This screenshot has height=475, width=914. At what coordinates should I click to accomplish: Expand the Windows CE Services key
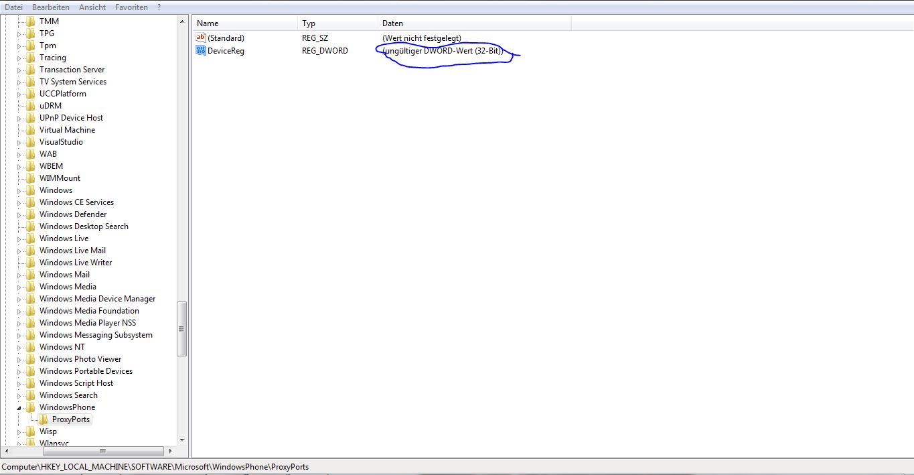click(x=19, y=202)
